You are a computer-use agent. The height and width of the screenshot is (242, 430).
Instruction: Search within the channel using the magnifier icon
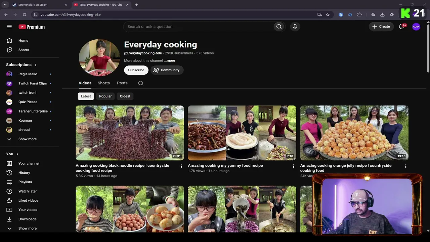coord(141,83)
